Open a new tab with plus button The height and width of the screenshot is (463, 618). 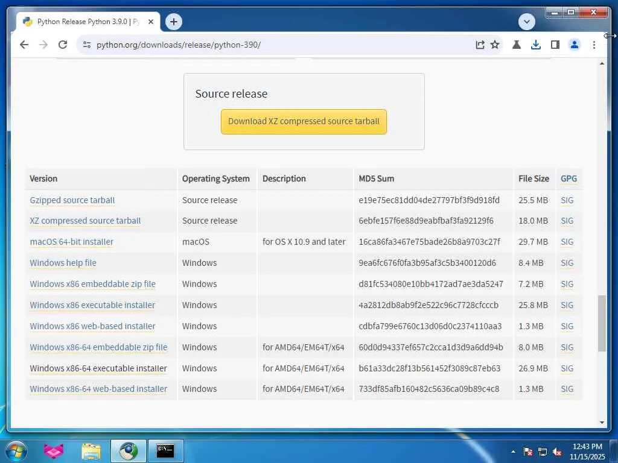tap(173, 22)
